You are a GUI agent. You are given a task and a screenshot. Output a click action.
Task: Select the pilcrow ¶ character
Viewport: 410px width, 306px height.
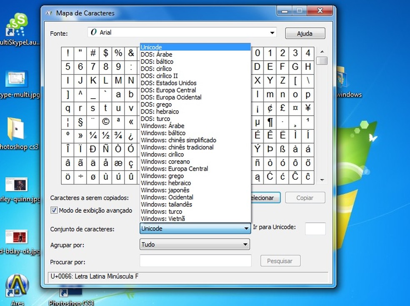pos(270,122)
